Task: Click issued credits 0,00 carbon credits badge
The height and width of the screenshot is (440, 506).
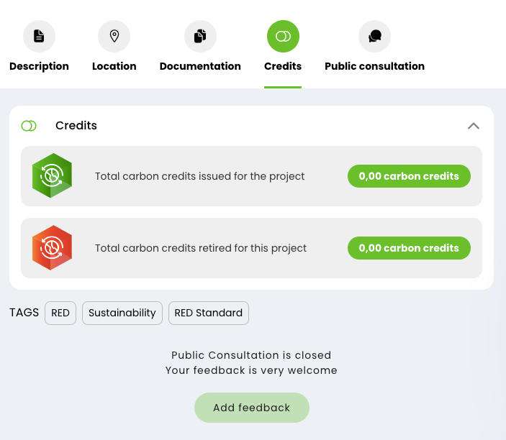Action: coord(409,176)
